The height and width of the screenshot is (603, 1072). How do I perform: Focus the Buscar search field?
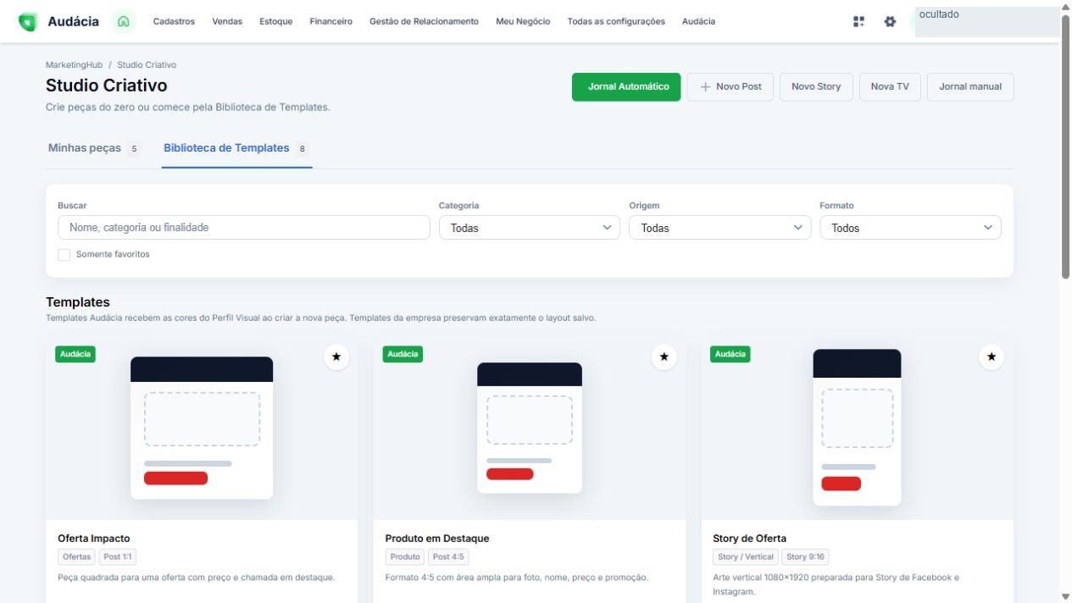click(244, 228)
